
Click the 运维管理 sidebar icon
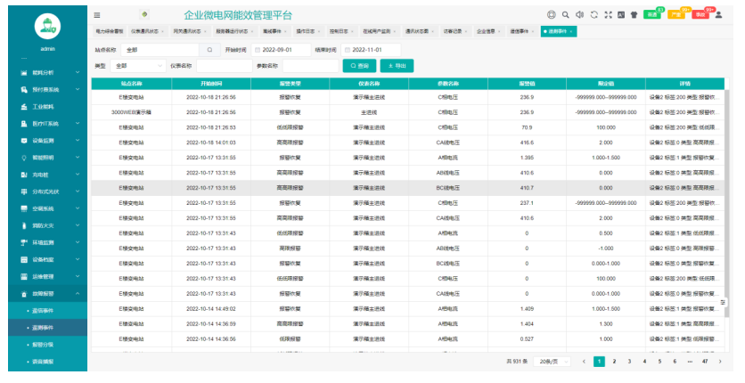click(24, 277)
